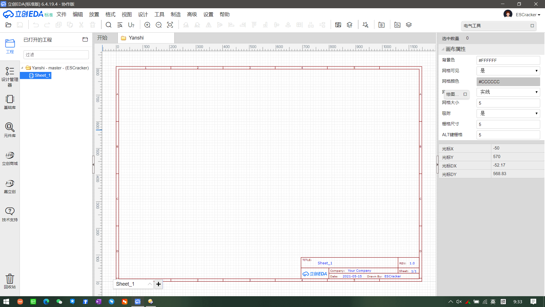
Task: Toggle the 绘图 floating panel size box
Action: (465, 94)
